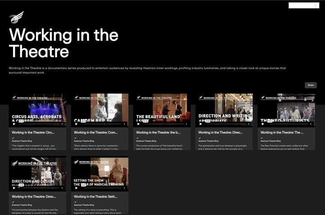Click American Theatre Wing under Direction and Writing card
The height and width of the screenshot is (215, 325).
(208, 141)
